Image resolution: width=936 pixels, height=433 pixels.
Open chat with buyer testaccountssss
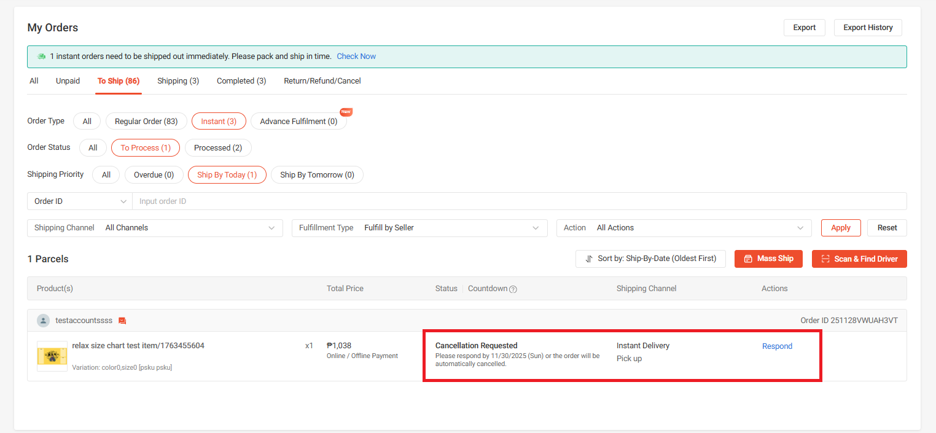click(122, 321)
